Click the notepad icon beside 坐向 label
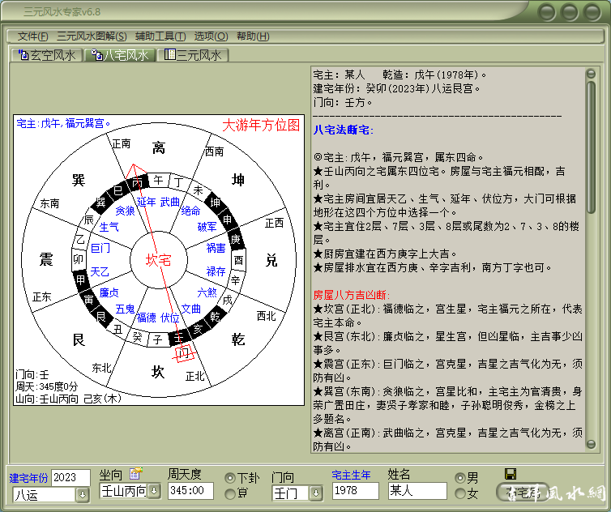The width and height of the screenshot is (611, 512). [x=135, y=474]
